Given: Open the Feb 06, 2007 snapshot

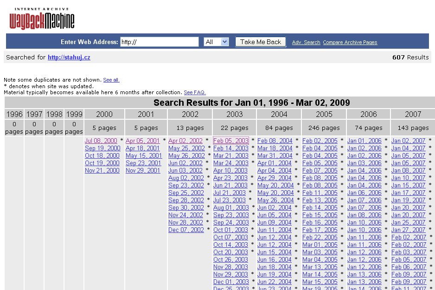Looking at the screenshot, I should click(x=409, y=267).
